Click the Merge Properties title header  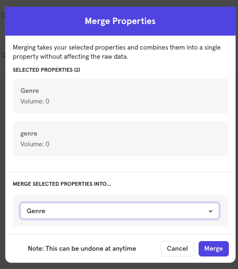click(x=120, y=21)
